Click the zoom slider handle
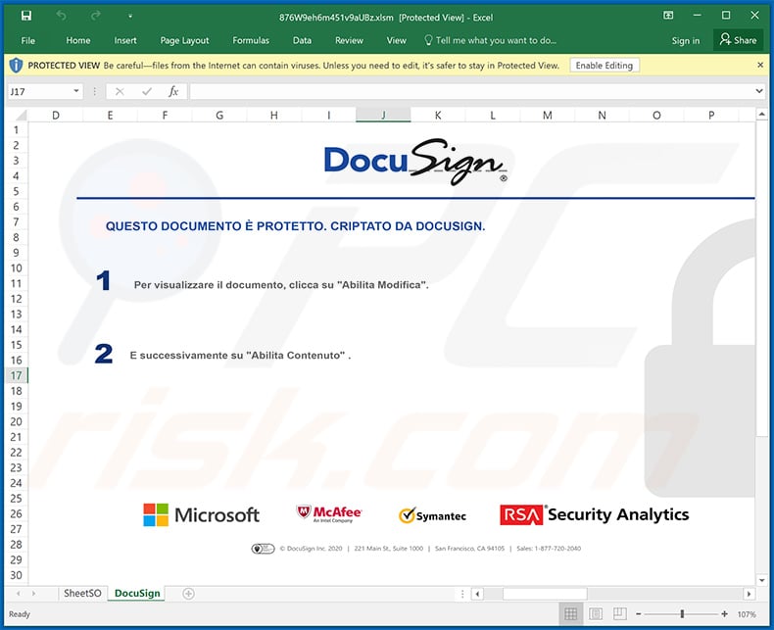Viewport: 774px width, 630px height. 682,614
